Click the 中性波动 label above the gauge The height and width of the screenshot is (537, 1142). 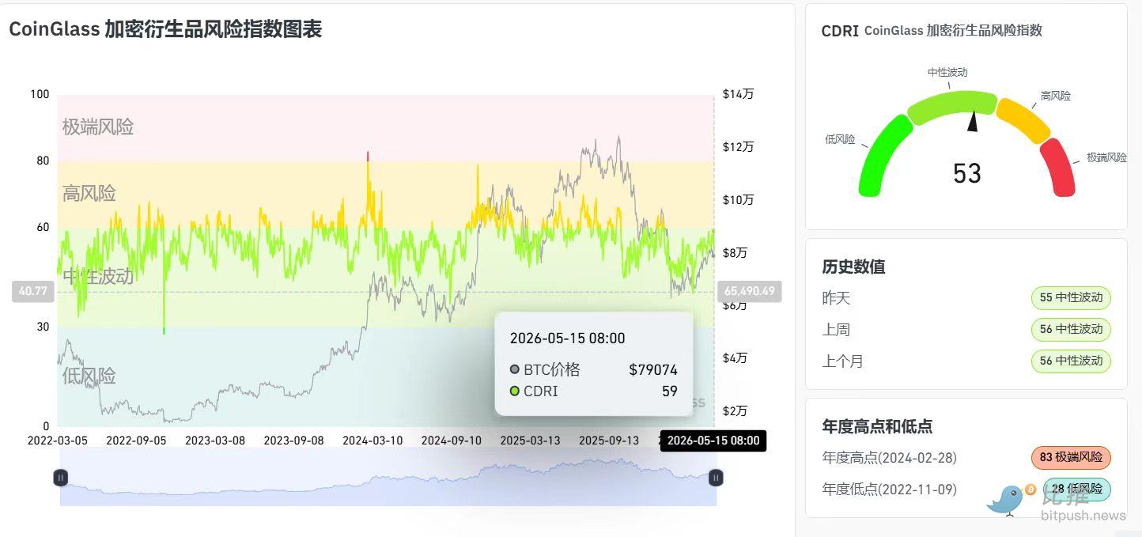[947, 72]
